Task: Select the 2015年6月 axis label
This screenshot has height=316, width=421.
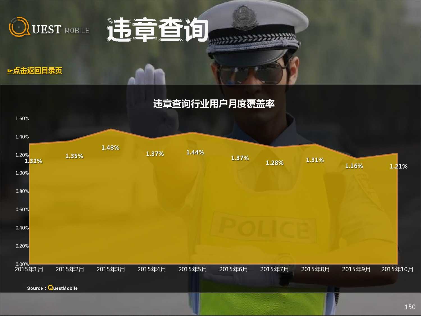Action: [x=234, y=269]
